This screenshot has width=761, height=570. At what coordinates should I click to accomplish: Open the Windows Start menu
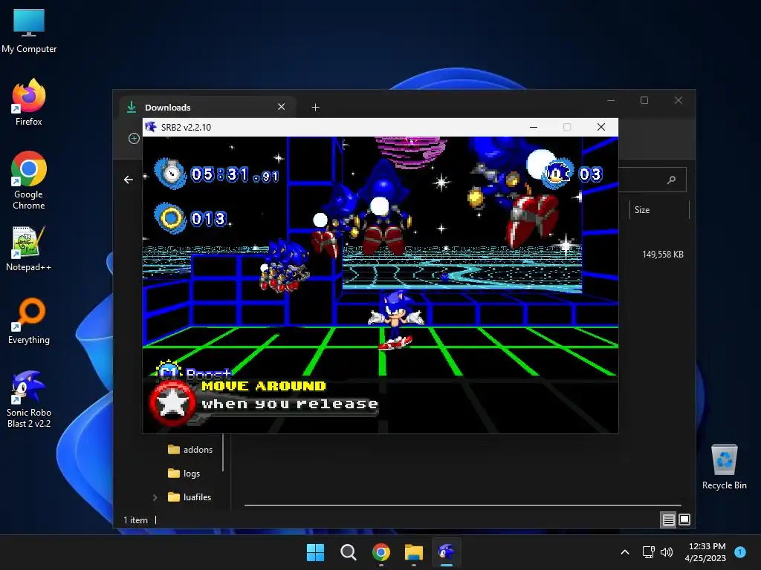[315, 552]
